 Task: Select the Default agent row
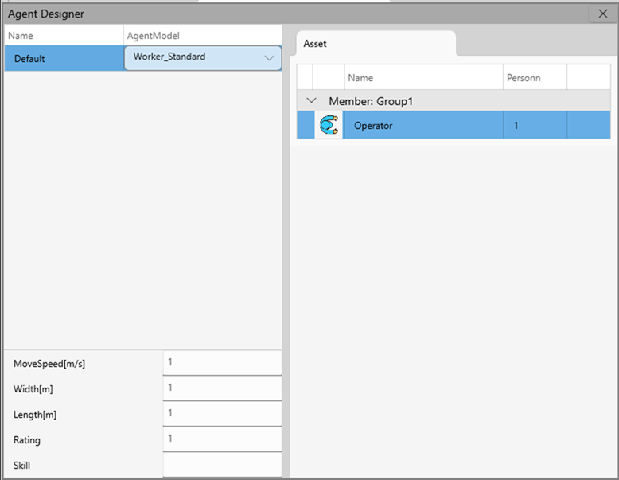64,59
